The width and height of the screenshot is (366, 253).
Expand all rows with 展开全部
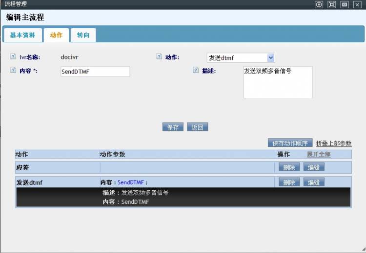coord(318,154)
